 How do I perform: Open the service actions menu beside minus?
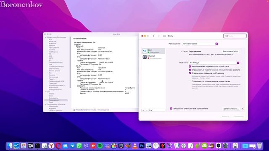coord(150,110)
